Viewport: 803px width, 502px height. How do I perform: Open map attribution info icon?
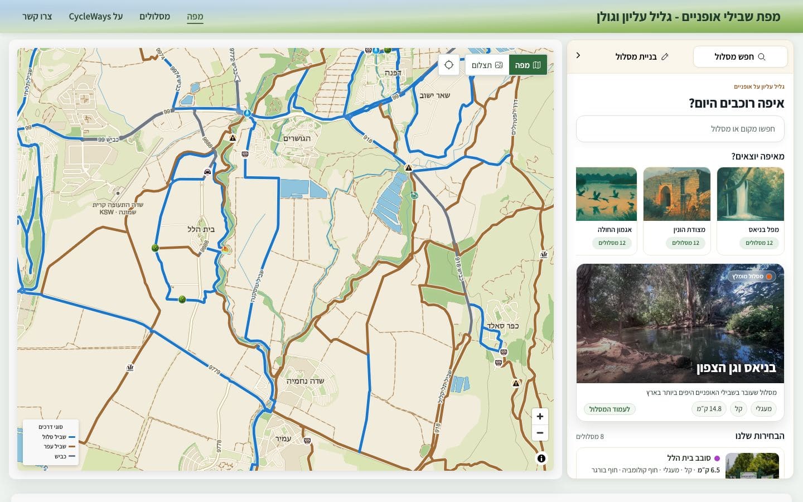[x=541, y=458]
